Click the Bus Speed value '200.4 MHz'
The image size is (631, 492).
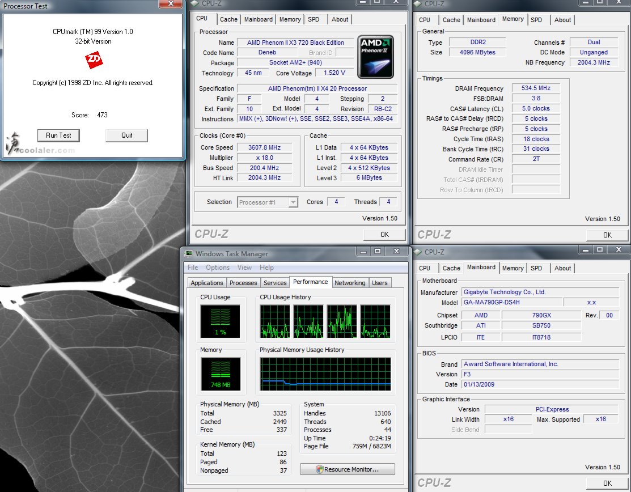[264, 168]
